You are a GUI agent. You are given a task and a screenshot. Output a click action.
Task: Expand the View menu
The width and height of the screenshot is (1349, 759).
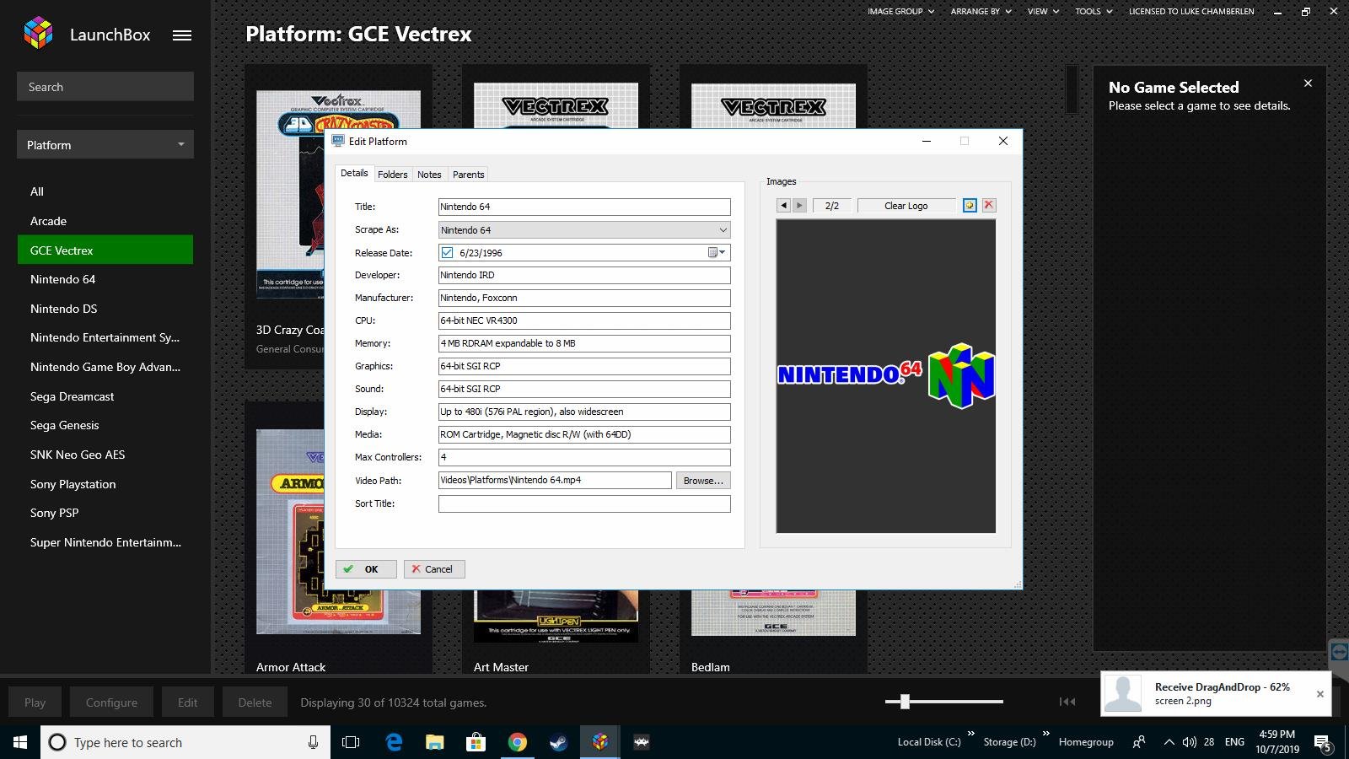[x=1042, y=11]
